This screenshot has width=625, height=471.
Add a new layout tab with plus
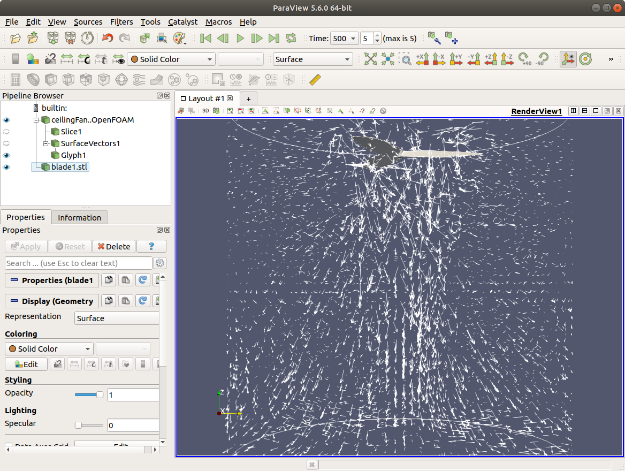tap(248, 99)
